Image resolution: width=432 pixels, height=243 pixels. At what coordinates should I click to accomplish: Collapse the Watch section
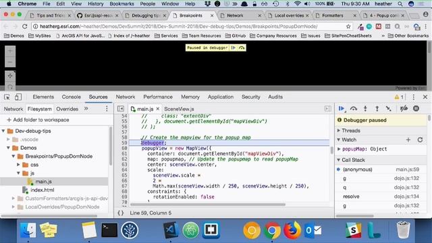coord(339,140)
